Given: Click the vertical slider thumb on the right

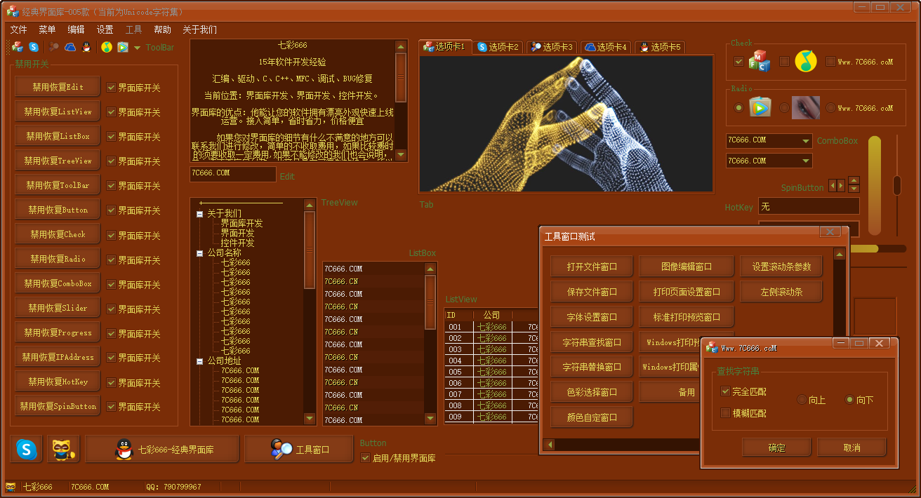Looking at the screenshot, I should click(x=896, y=185).
